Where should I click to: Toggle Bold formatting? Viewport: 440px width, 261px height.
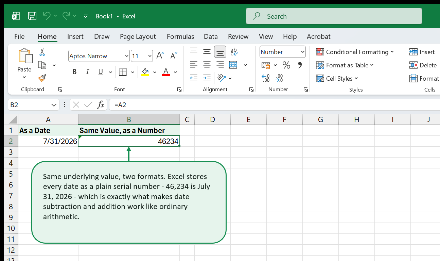click(74, 72)
